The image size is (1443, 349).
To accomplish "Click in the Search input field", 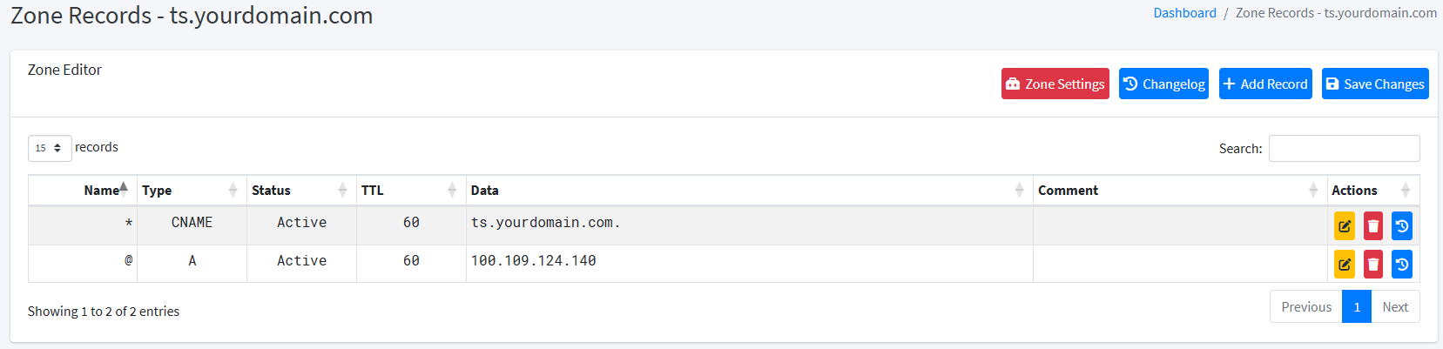I will 1345,149.
